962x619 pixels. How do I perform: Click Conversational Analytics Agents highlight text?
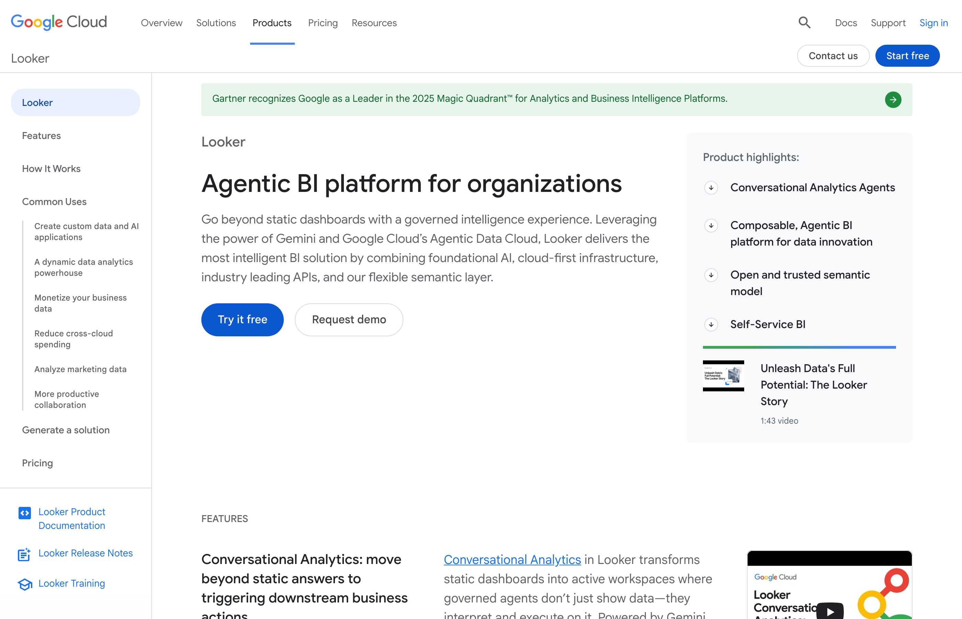[812, 188]
